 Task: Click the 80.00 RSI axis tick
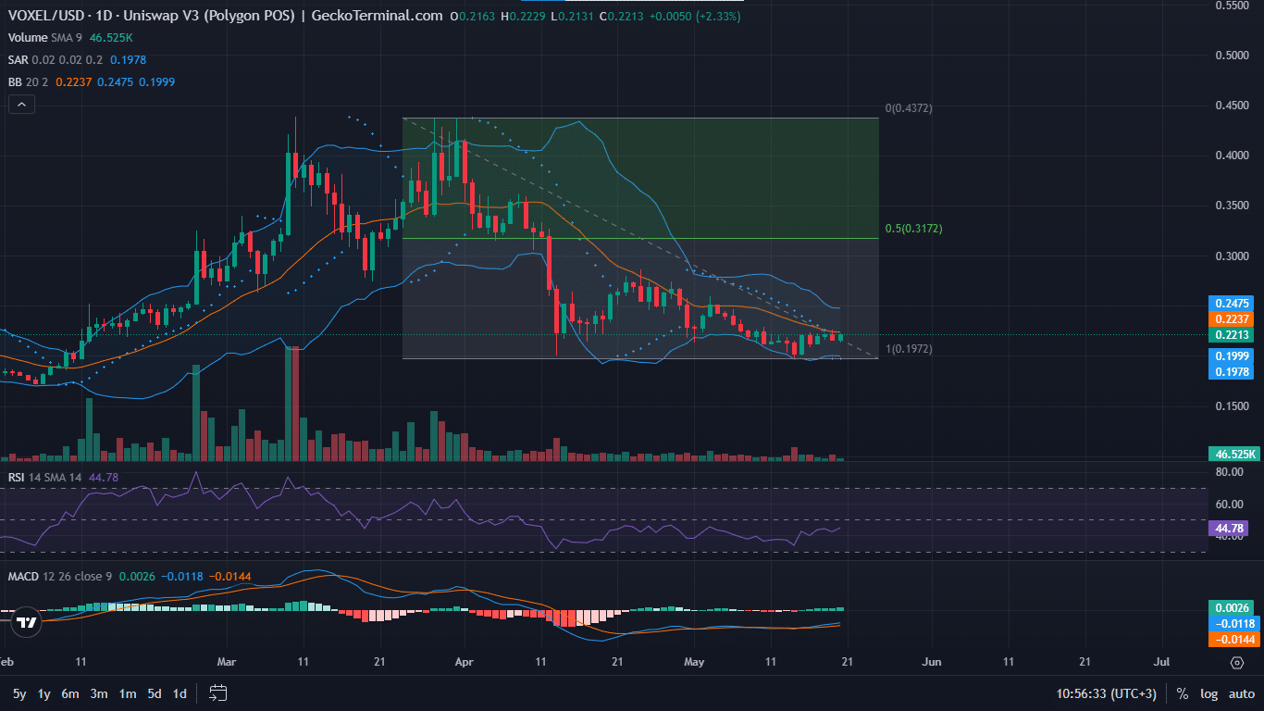point(1230,472)
